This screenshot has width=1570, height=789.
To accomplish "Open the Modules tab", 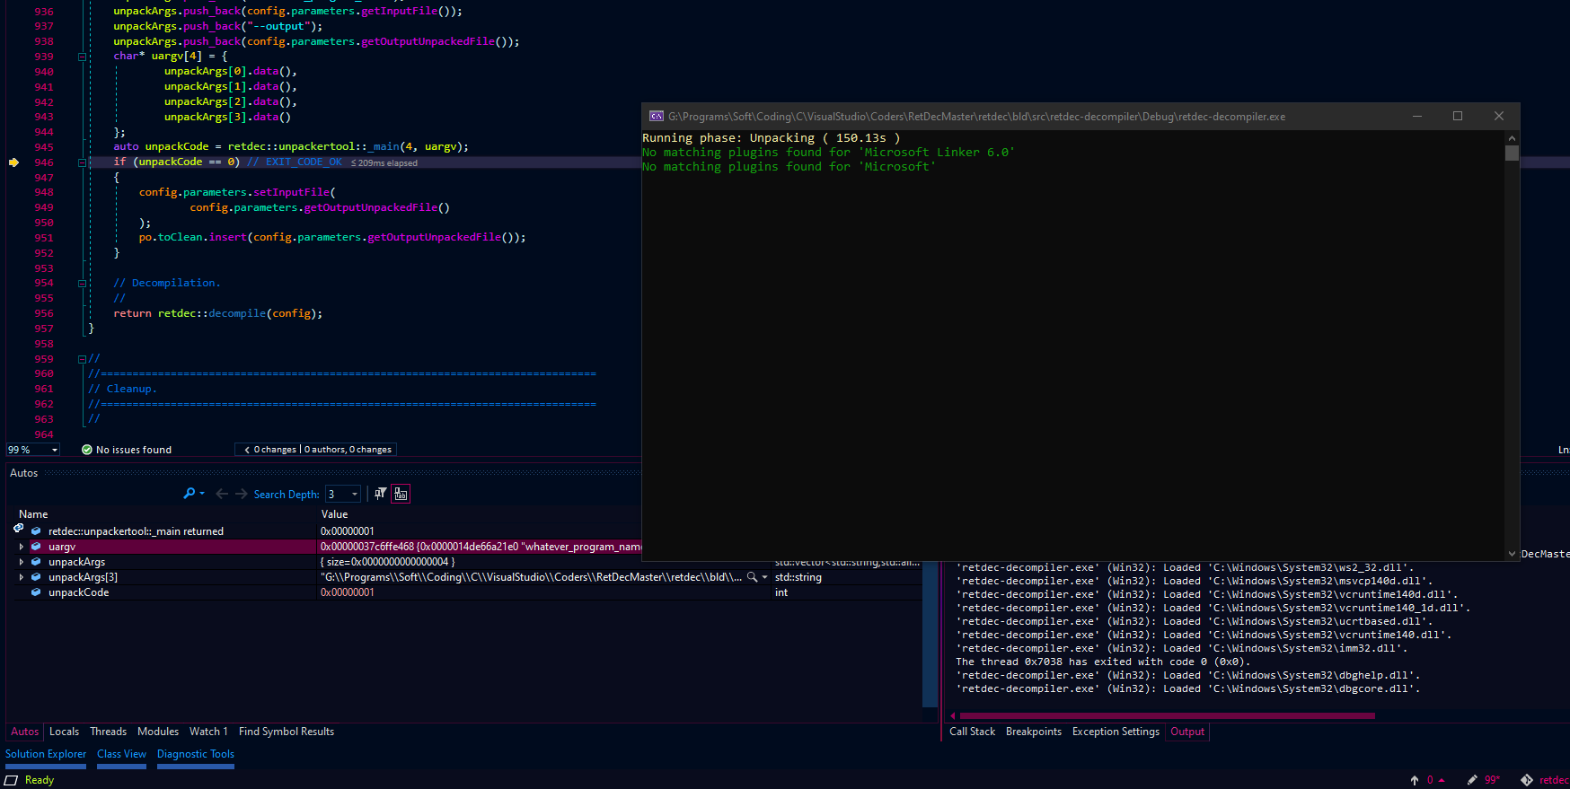I will pos(158,732).
